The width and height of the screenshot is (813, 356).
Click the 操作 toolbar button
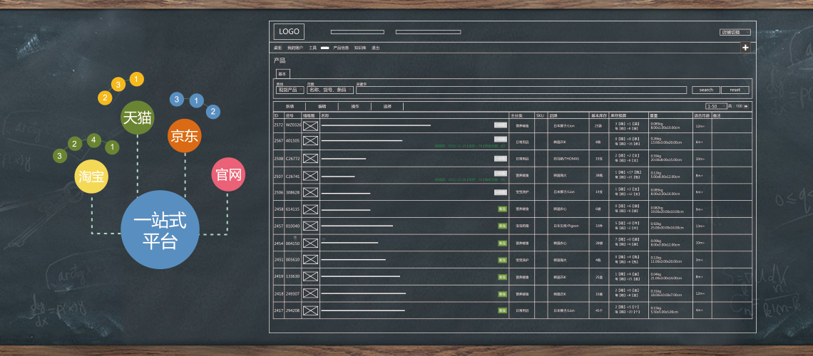point(355,106)
